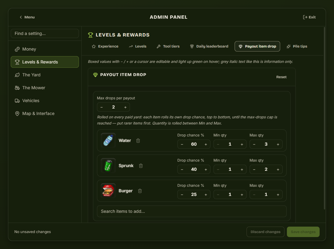Image resolution: width=334 pixels, height=249 pixels.
Task: Switch to the Levels tab
Action: pos(138,46)
